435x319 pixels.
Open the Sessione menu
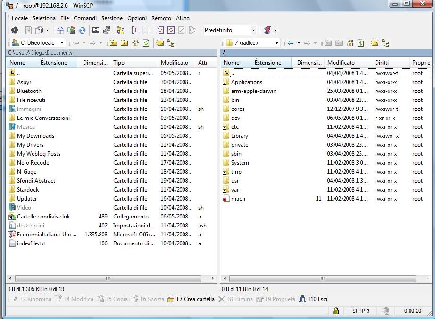click(x=112, y=18)
